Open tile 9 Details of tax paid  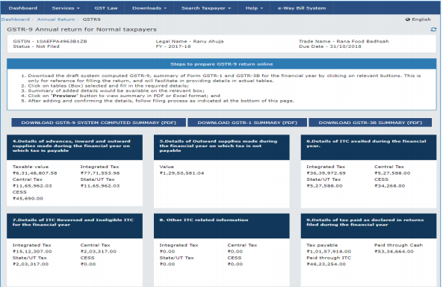[368, 226]
